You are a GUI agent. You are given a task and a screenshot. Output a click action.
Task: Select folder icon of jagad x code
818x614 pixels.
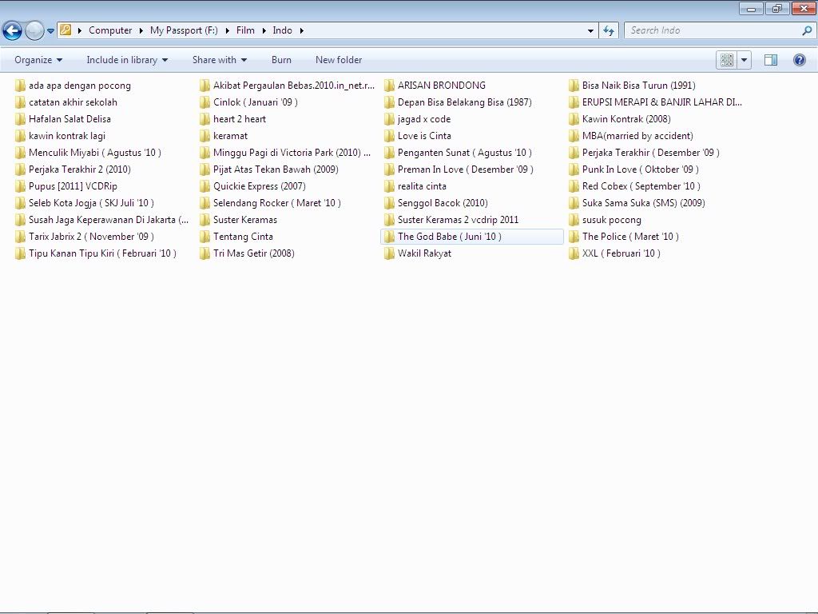[x=389, y=119]
